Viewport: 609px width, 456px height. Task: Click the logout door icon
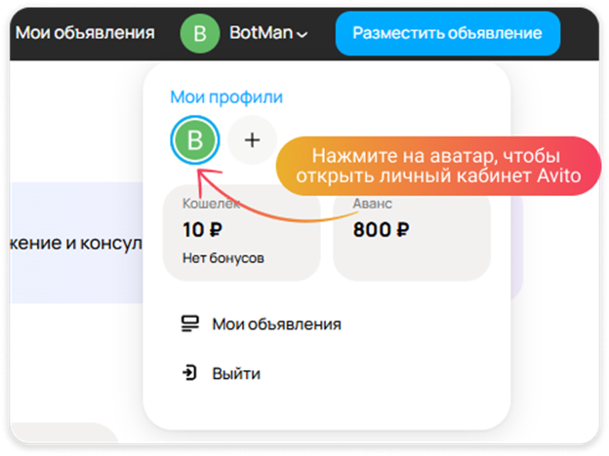pyautogui.click(x=190, y=373)
